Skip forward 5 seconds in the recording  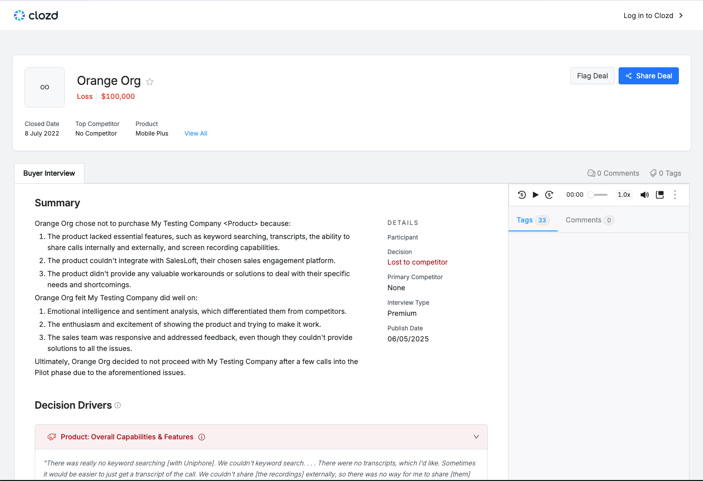[x=549, y=195]
